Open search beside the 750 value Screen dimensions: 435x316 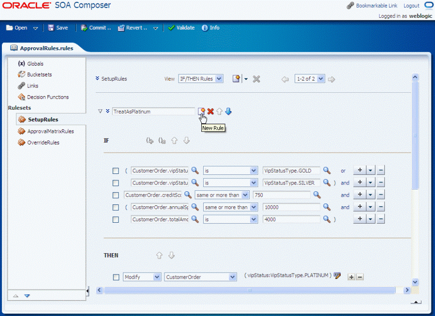317,195
